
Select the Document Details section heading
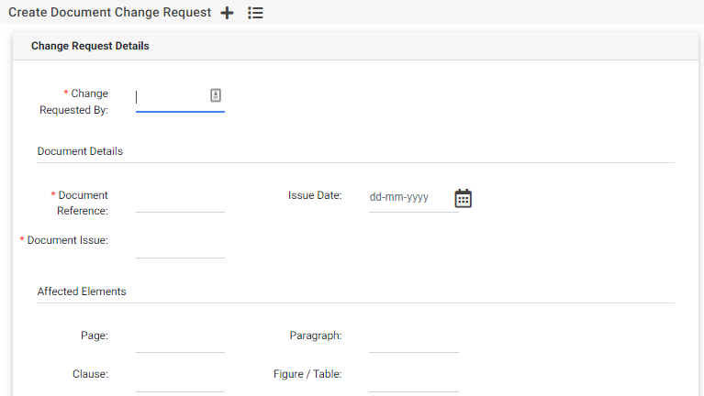tap(80, 151)
